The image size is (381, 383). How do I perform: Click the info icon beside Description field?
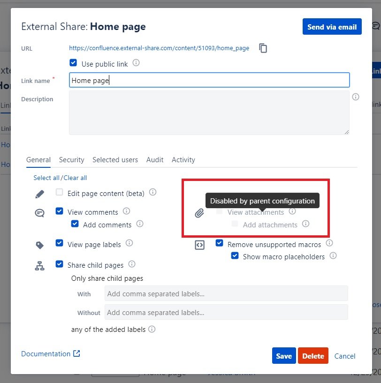pyautogui.click(x=356, y=97)
